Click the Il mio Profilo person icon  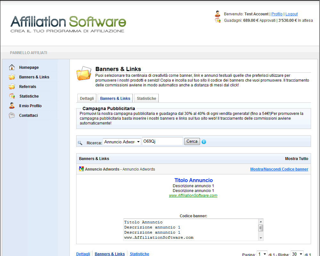(x=12, y=106)
